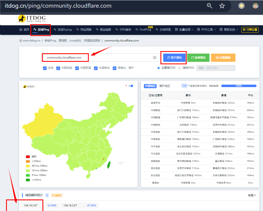Click the 完整截图 button
The image size is (263, 211).
pos(223,58)
